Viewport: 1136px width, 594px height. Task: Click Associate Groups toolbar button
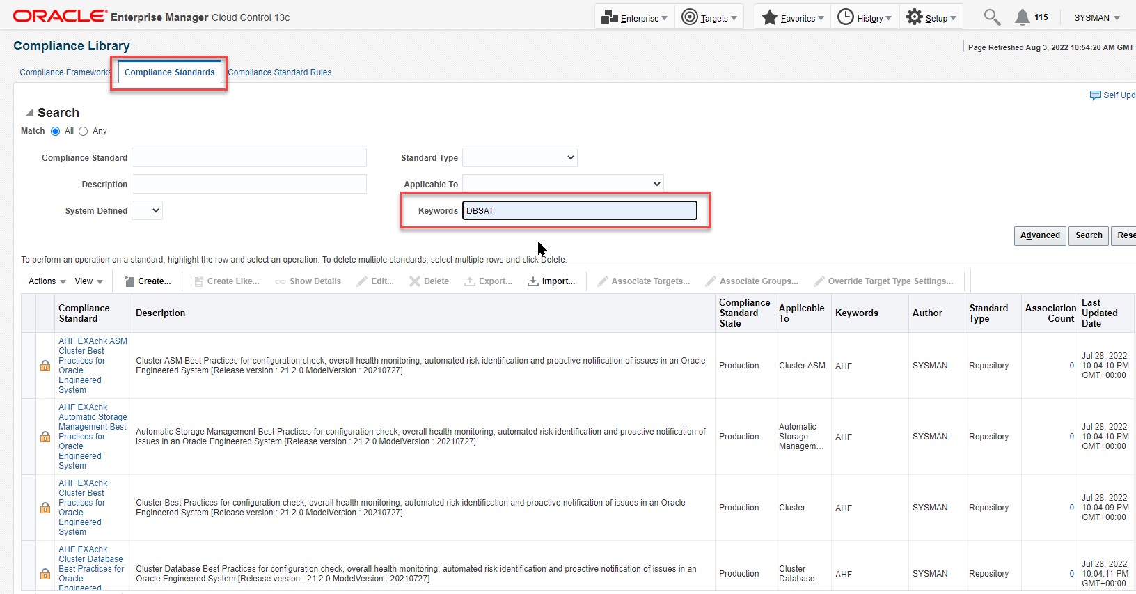click(x=752, y=281)
